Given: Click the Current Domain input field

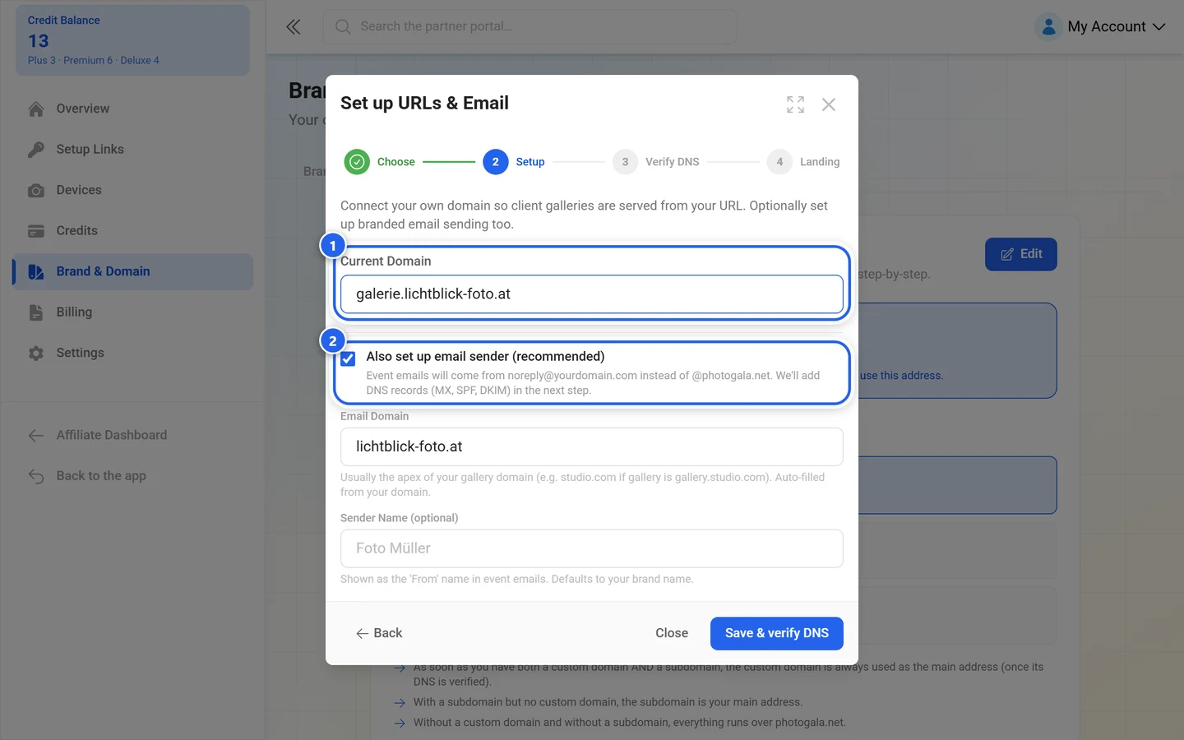Looking at the screenshot, I should click(x=592, y=294).
